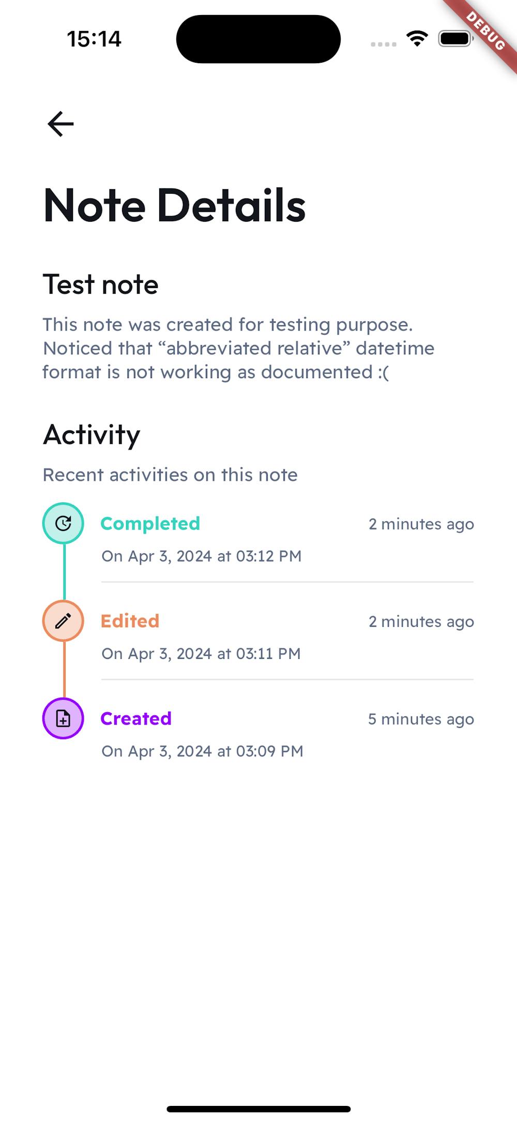This screenshot has height=1123, width=517.
Task: Click the Edited activity pencil icon
Action: [63, 621]
